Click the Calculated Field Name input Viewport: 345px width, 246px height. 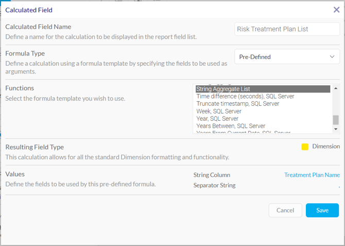pyautogui.click(x=287, y=29)
